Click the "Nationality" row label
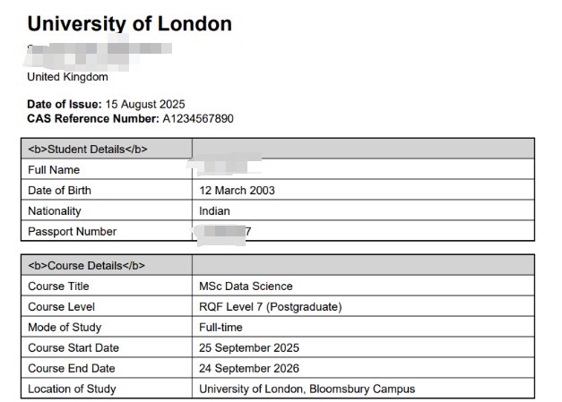The width and height of the screenshot is (562, 402). coord(55,211)
